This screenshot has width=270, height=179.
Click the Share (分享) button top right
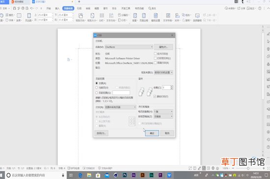coord(241,8)
